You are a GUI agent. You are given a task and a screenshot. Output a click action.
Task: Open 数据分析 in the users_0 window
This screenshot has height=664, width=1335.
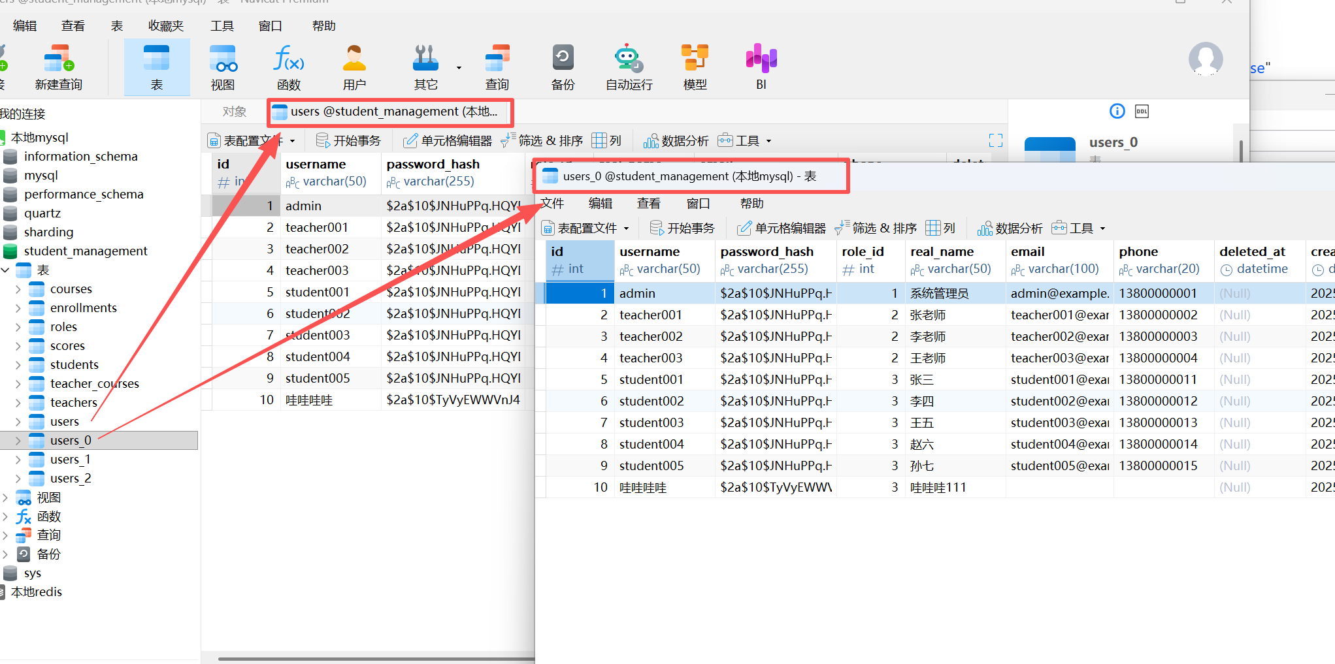tap(1010, 228)
